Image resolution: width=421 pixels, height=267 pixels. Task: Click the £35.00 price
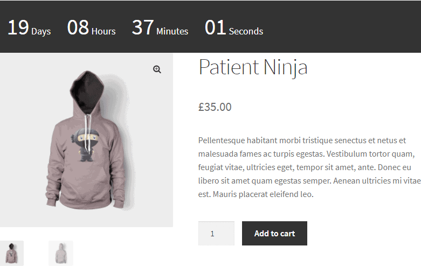215,107
